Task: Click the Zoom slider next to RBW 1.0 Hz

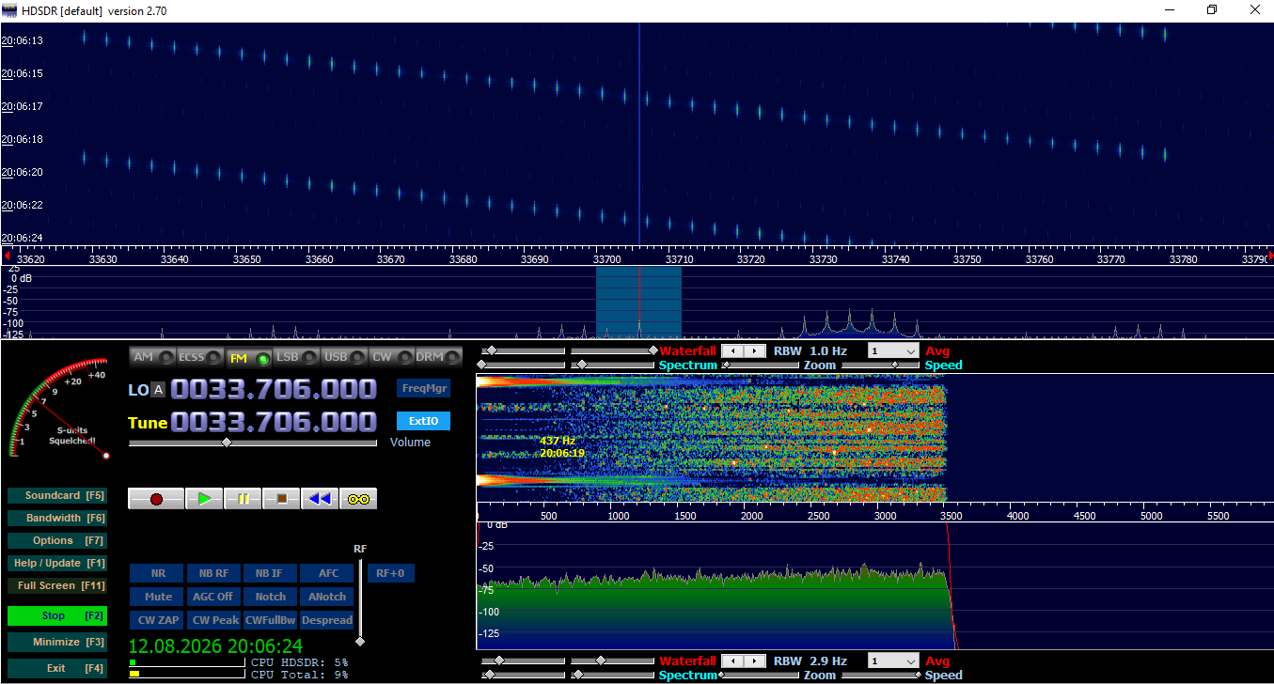Action: click(762, 365)
